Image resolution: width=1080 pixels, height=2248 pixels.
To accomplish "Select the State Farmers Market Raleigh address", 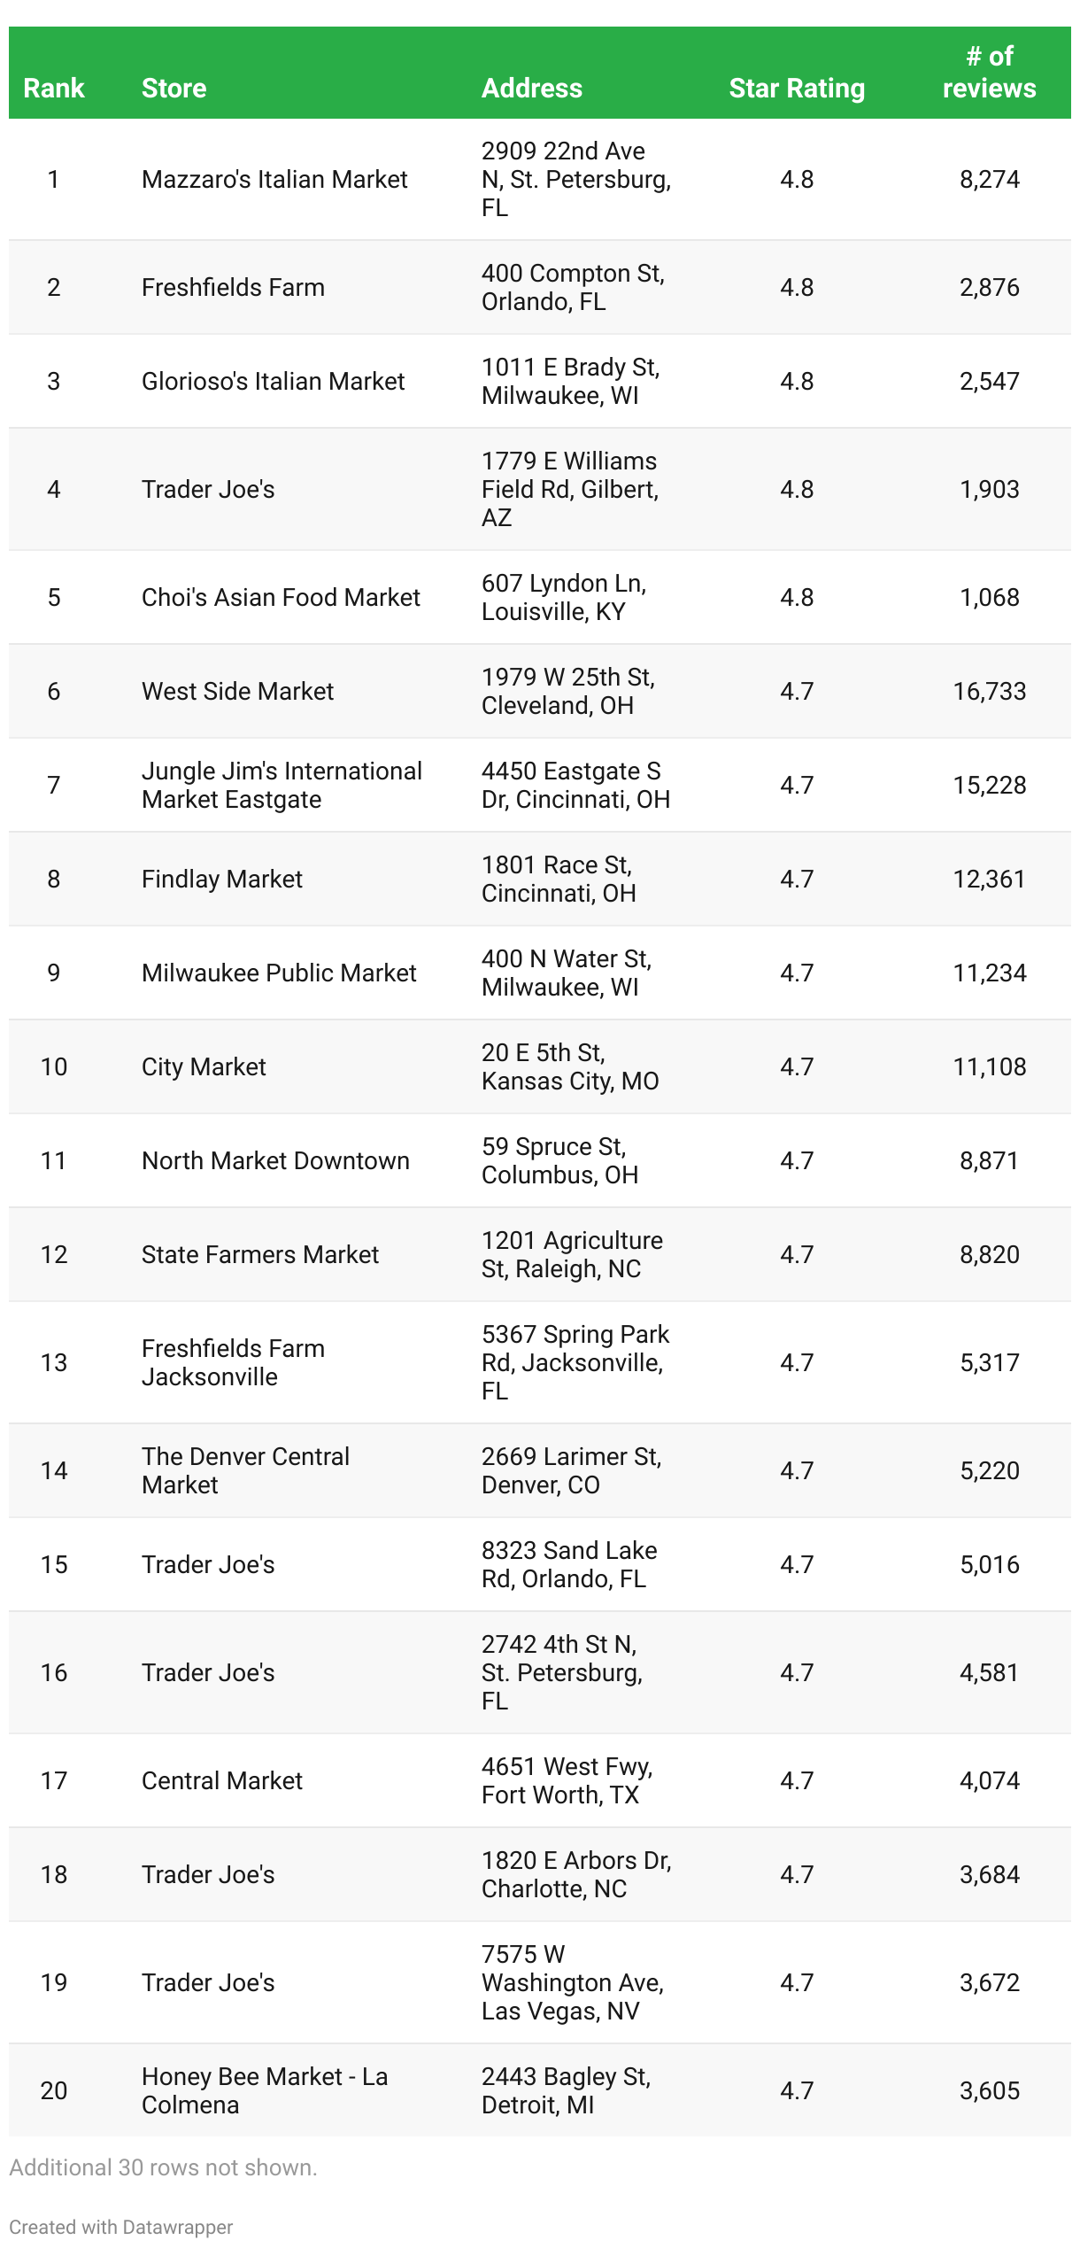I will click(x=572, y=1254).
